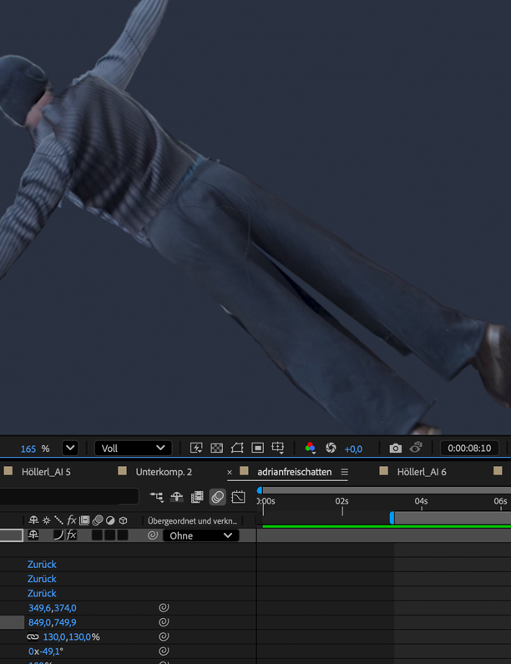511x664 pixels.
Task: Click the region of interest icon
Action: coord(258,449)
